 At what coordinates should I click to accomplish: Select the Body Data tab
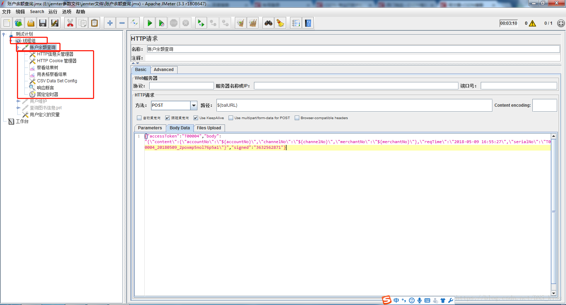(x=180, y=128)
